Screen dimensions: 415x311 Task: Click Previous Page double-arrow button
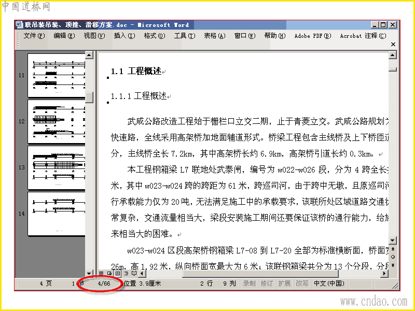393,249
